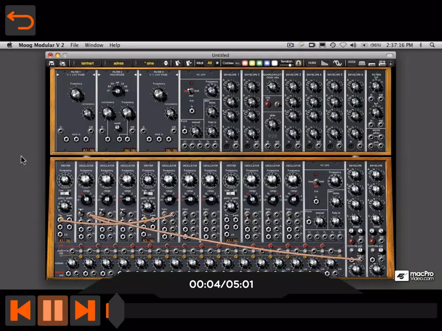Select the green cable color swatch
The width and height of the screenshot is (442, 331).
click(259, 63)
